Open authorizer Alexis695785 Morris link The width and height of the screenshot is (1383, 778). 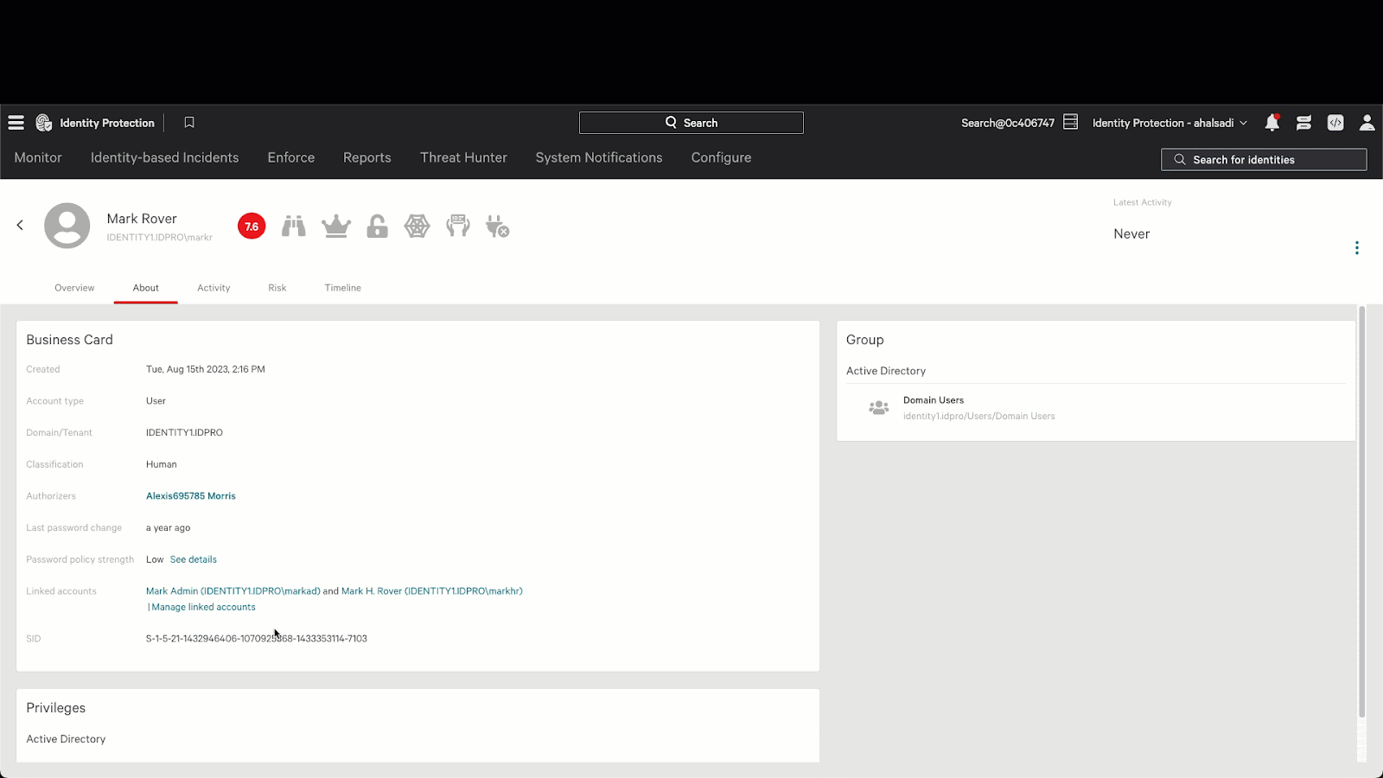[x=191, y=496]
